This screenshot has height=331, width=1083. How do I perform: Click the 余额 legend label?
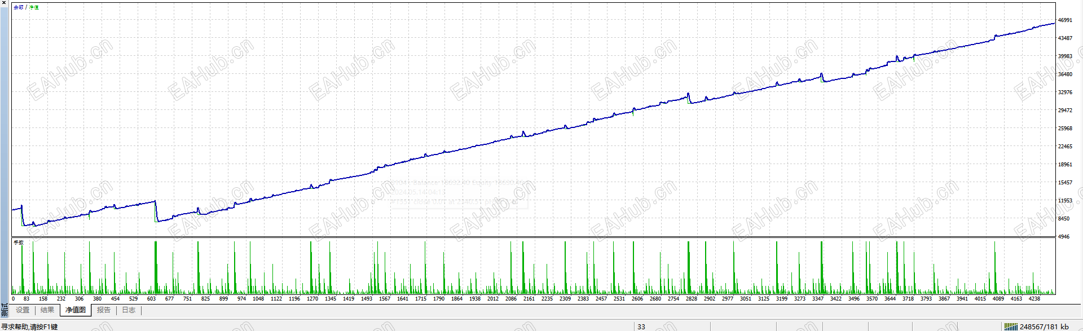pos(19,7)
